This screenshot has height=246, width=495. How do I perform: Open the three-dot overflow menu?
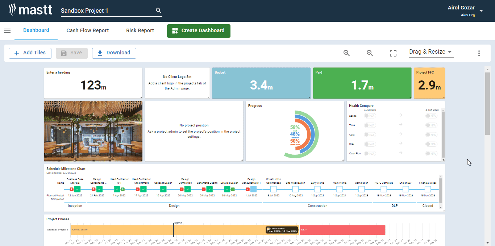[479, 53]
